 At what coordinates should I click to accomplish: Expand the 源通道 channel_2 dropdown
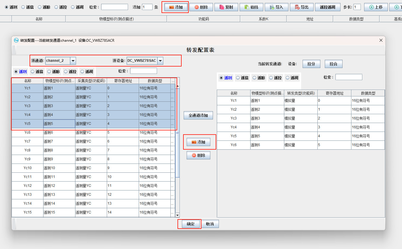[73, 61]
